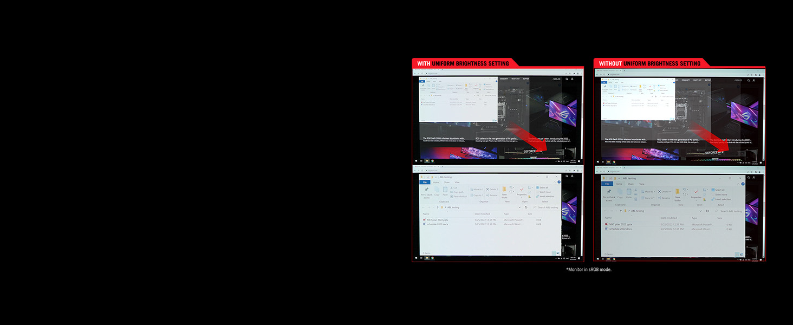Click up-folder arrow, WITH panel's large Explorer
The height and width of the screenshot is (325, 793).
click(438, 207)
